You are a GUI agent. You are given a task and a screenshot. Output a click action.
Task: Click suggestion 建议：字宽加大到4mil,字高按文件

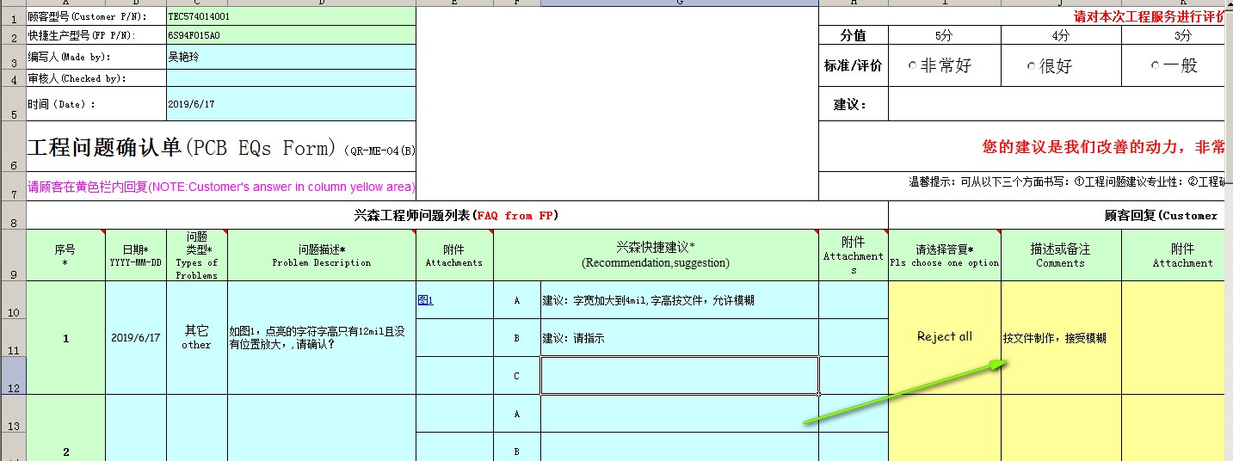click(679, 300)
